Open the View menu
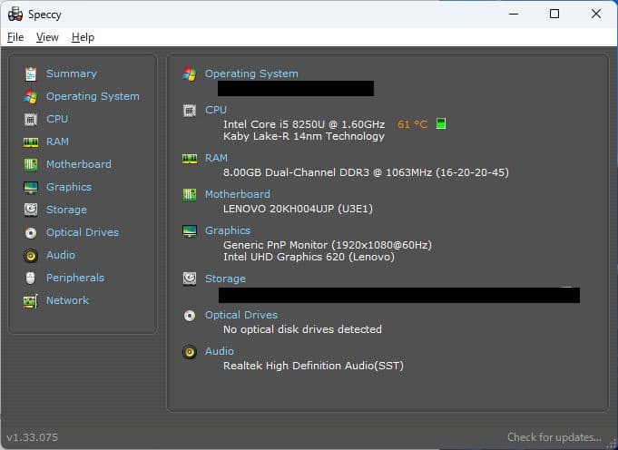Viewport: 618px width, 450px height. pyautogui.click(x=47, y=37)
